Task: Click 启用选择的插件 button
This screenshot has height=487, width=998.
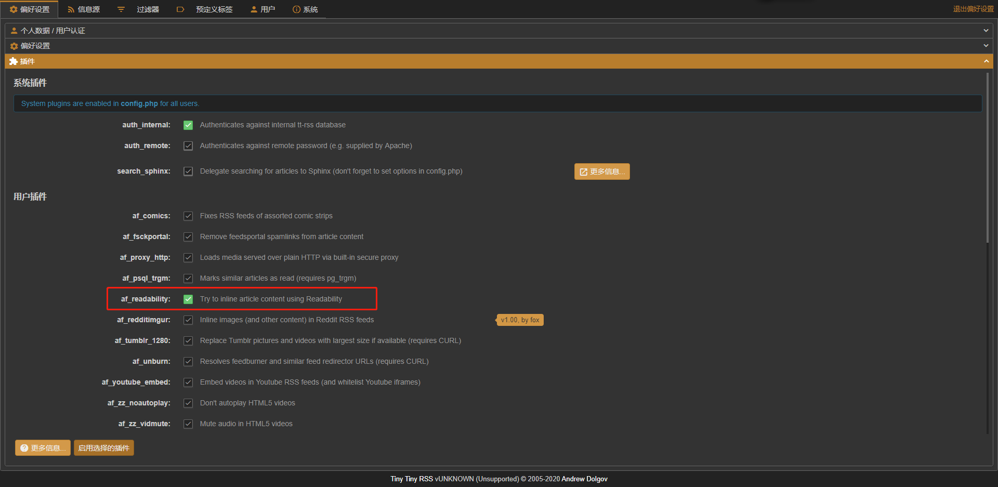Action: point(104,448)
